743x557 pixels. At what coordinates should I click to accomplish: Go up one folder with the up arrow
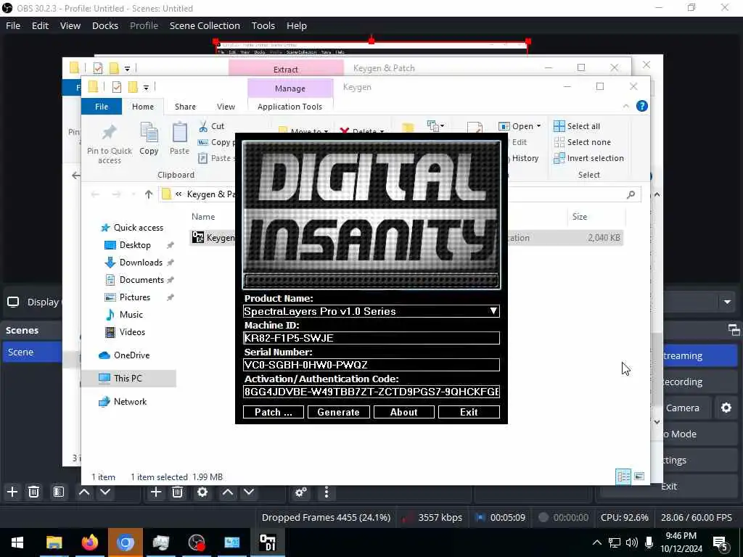click(x=149, y=194)
